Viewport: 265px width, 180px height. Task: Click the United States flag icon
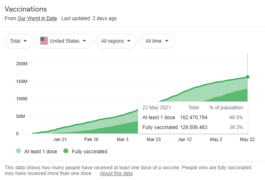click(44, 41)
